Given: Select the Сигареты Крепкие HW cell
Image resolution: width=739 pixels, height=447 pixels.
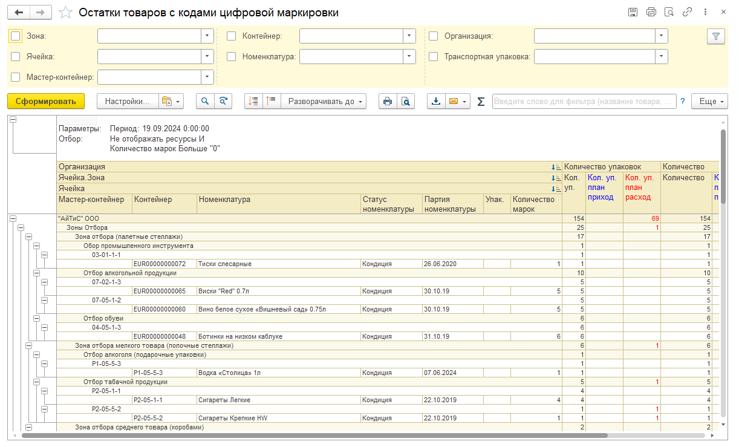Looking at the screenshot, I should [278, 418].
